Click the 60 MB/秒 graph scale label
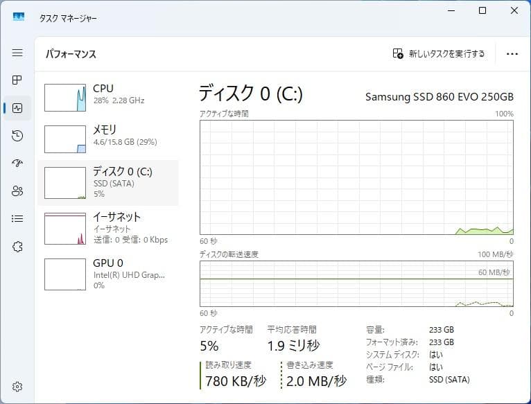The image size is (531, 404). [494, 272]
